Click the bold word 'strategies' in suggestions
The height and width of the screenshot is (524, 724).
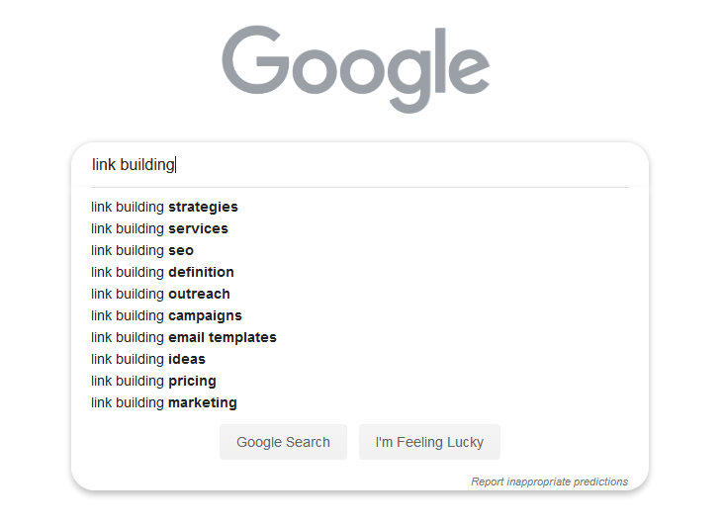coord(203,207)
